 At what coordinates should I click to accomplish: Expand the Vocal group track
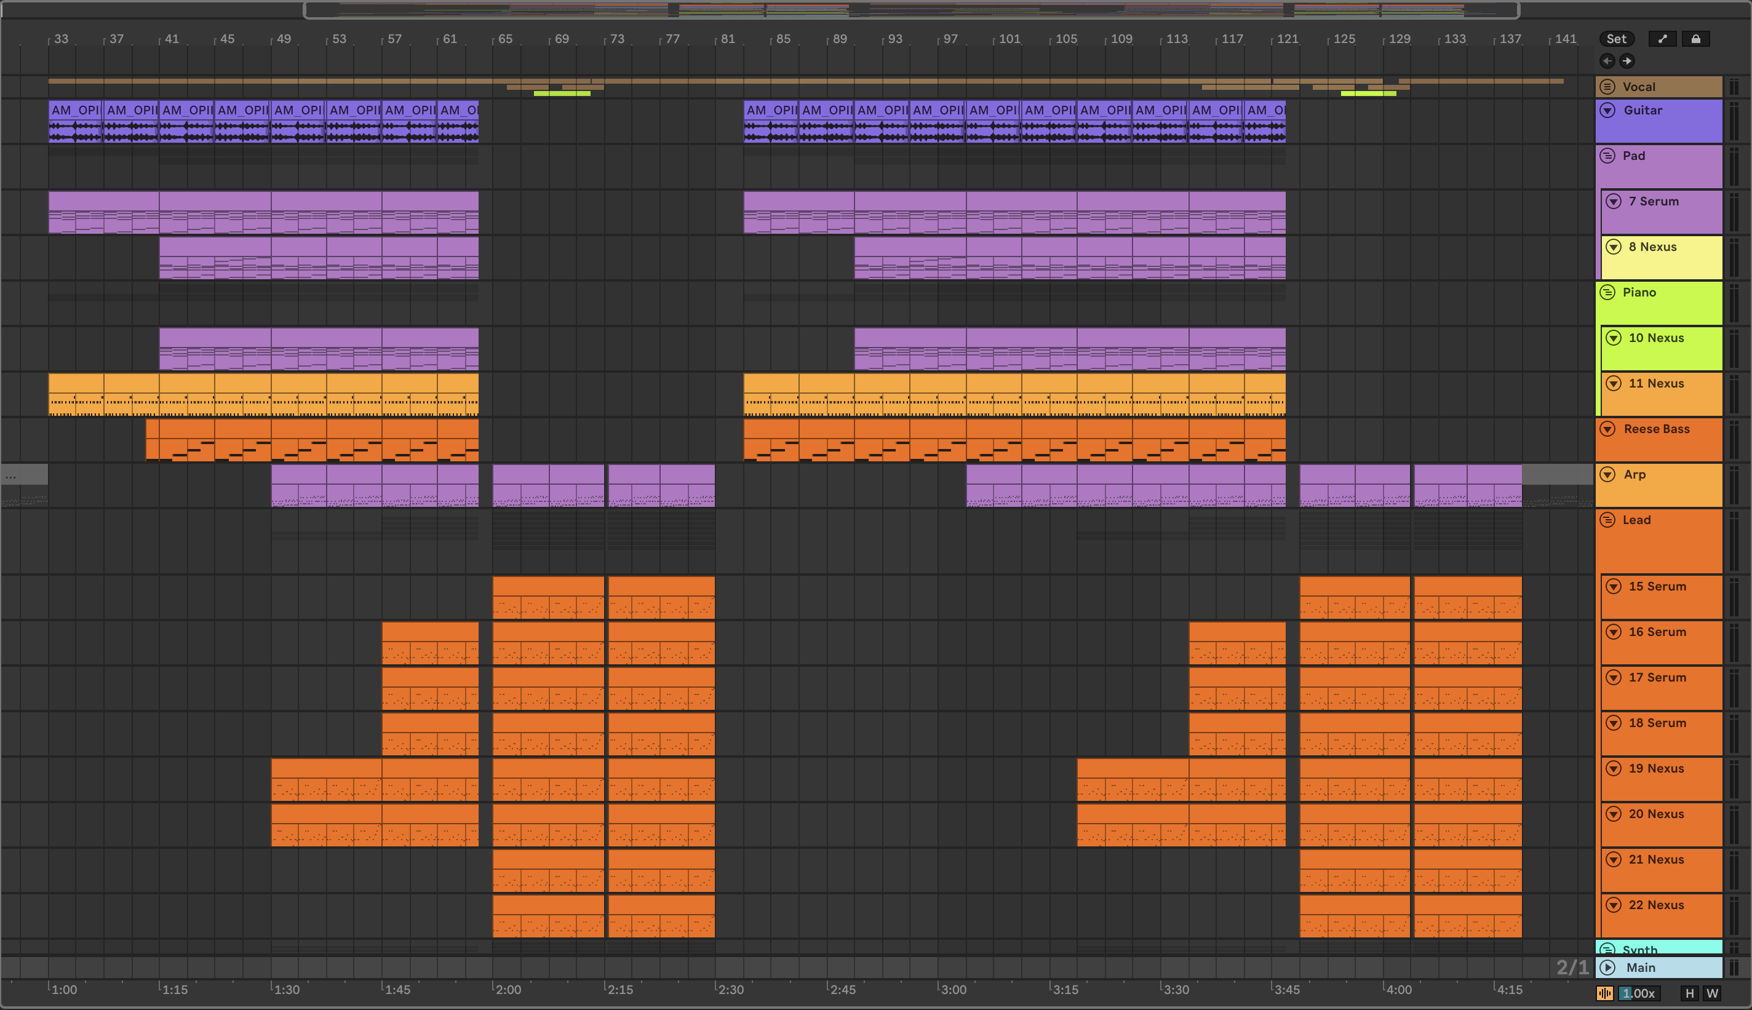(1607, 87)
